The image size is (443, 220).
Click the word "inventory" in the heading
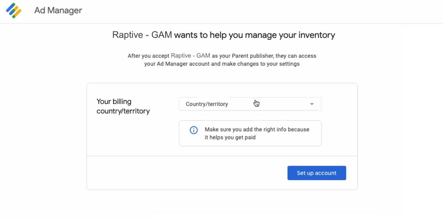(x=317, y=35)
